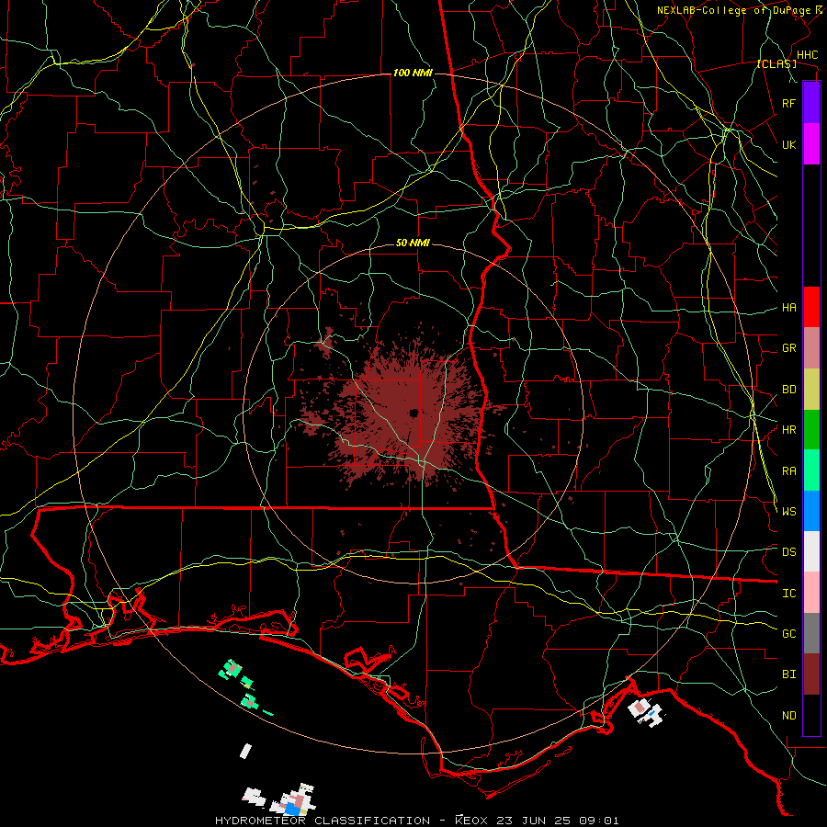Click the ND legend label text
The image size is (827, 827).
pyautogui.click(x=789, y=716)
